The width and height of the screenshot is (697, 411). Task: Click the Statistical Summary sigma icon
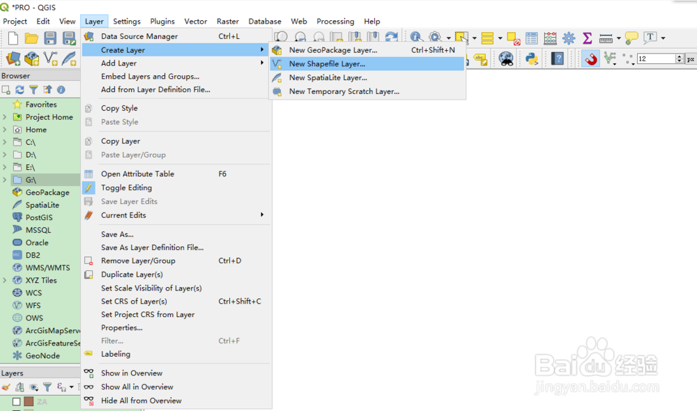click(587, 38)
